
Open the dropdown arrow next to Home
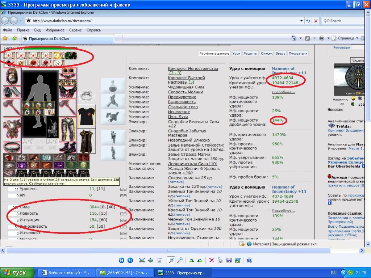300,38
